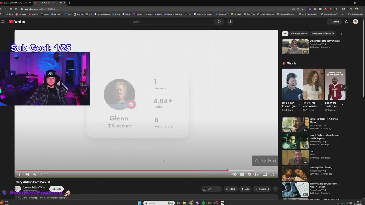365x205 pixels.
Task: Like the video with 62K likes
Action: click(207, 189)
